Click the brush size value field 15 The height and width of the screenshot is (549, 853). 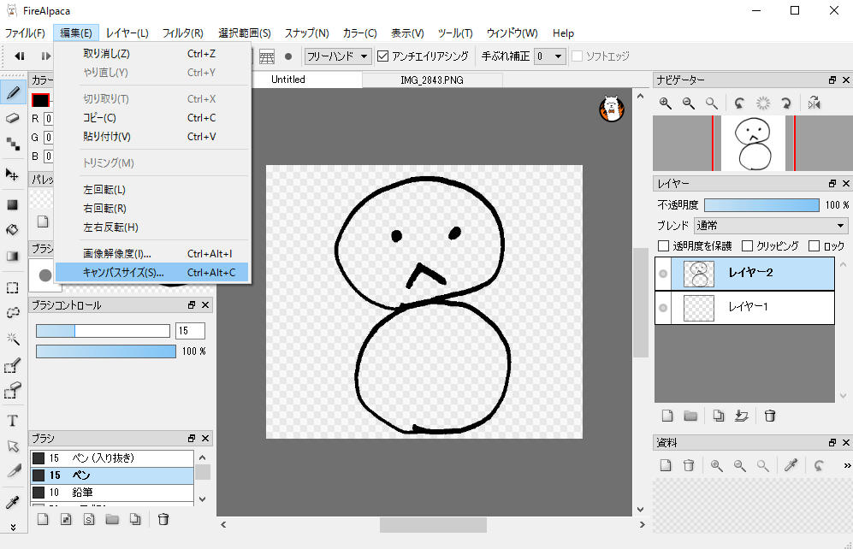[x=191, y=330]
